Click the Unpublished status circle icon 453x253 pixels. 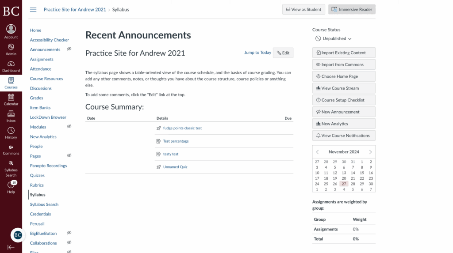(318, 38)
